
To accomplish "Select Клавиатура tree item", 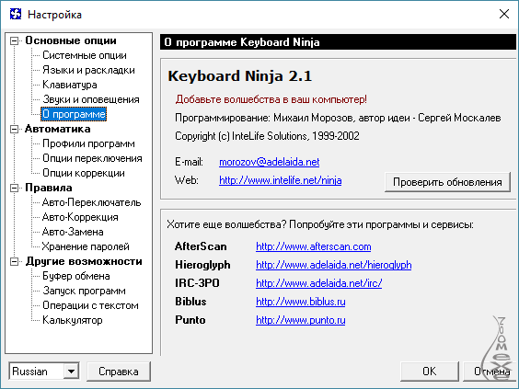I will (70, 85).
